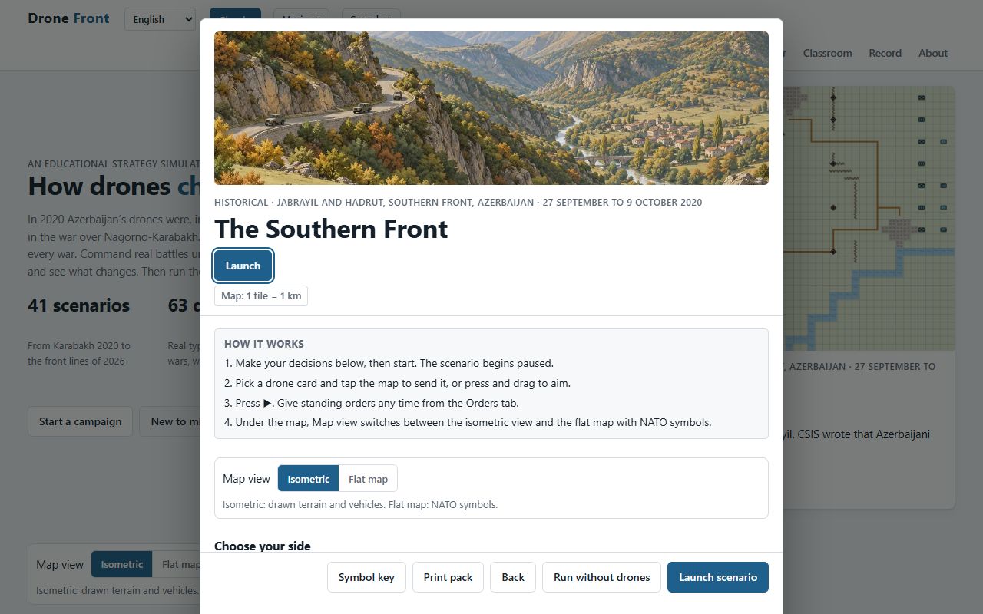Click the Southern Front landscape banner image
983x614 pixels.
pyautogui.click(x=491, y=108)
